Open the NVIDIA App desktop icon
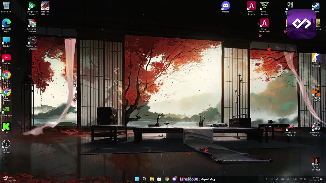 coord(6,111)
